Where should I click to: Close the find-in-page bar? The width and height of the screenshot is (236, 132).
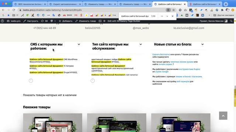click(x=173, y=16)
